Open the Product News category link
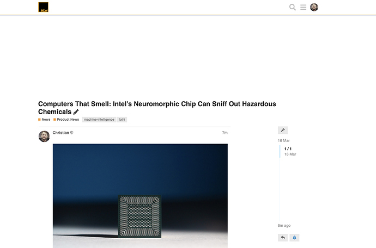The height and width of the screenshot is (248, 376). point(66,120)
